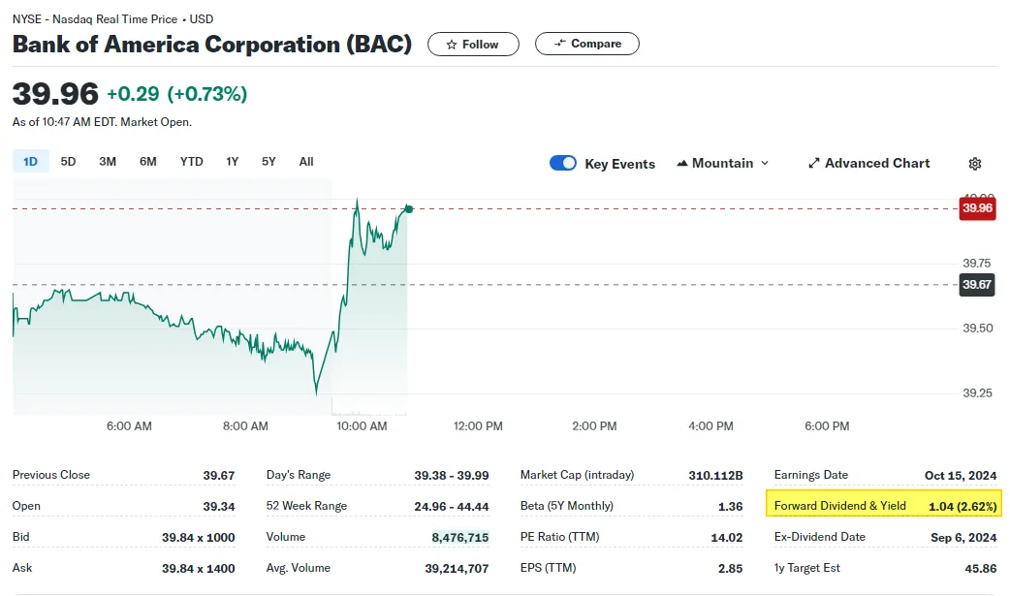Click the Mountain chart type icon
The height and width of the screenshot is (596, 1010).
(x=682, y=164)
